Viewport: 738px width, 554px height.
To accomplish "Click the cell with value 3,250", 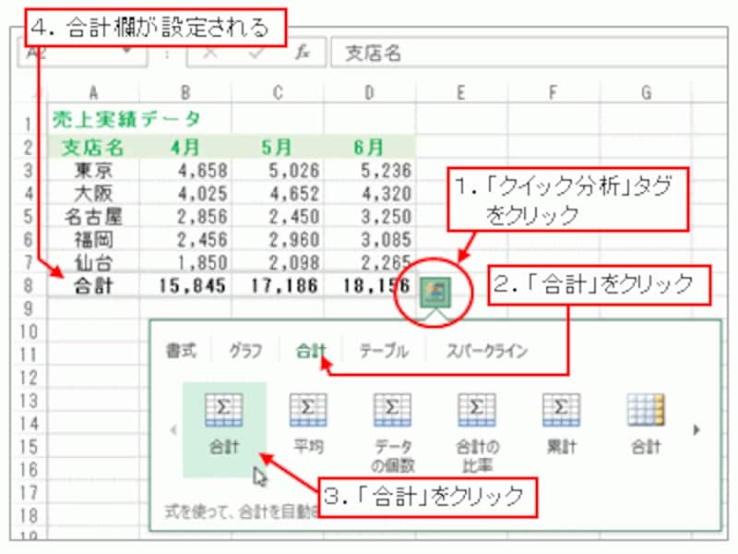I will click(x=370, y=216).
